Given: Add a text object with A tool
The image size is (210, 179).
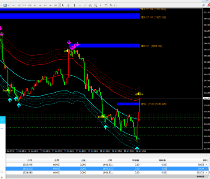Looking at the screenshot, I should coord(100,5).
